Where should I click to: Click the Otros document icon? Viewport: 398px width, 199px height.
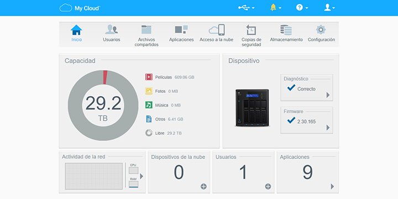coord(149,119)
